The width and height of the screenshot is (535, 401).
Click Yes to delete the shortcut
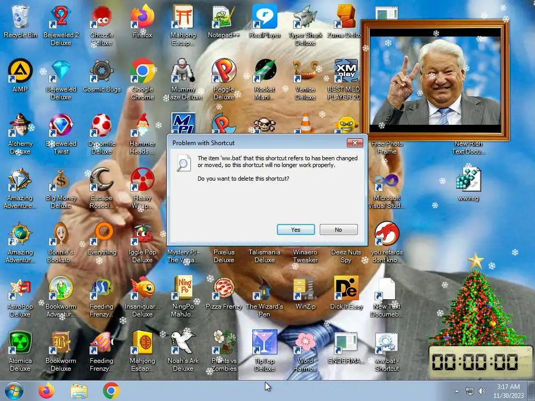(296, 230)
